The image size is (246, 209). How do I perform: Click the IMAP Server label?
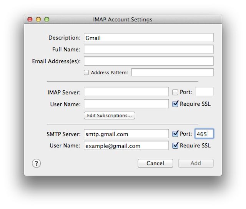click(64, 92)
